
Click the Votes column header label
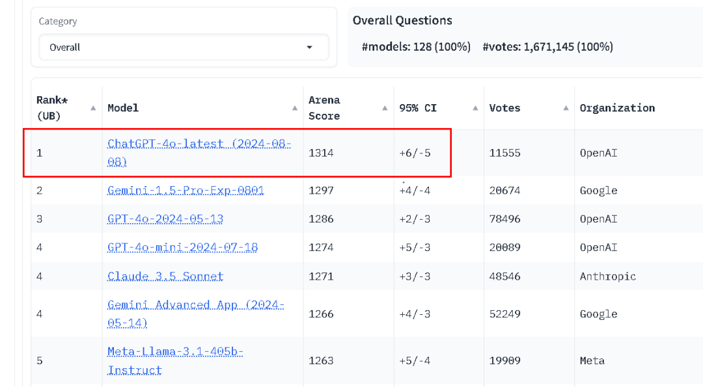point(504,108)
